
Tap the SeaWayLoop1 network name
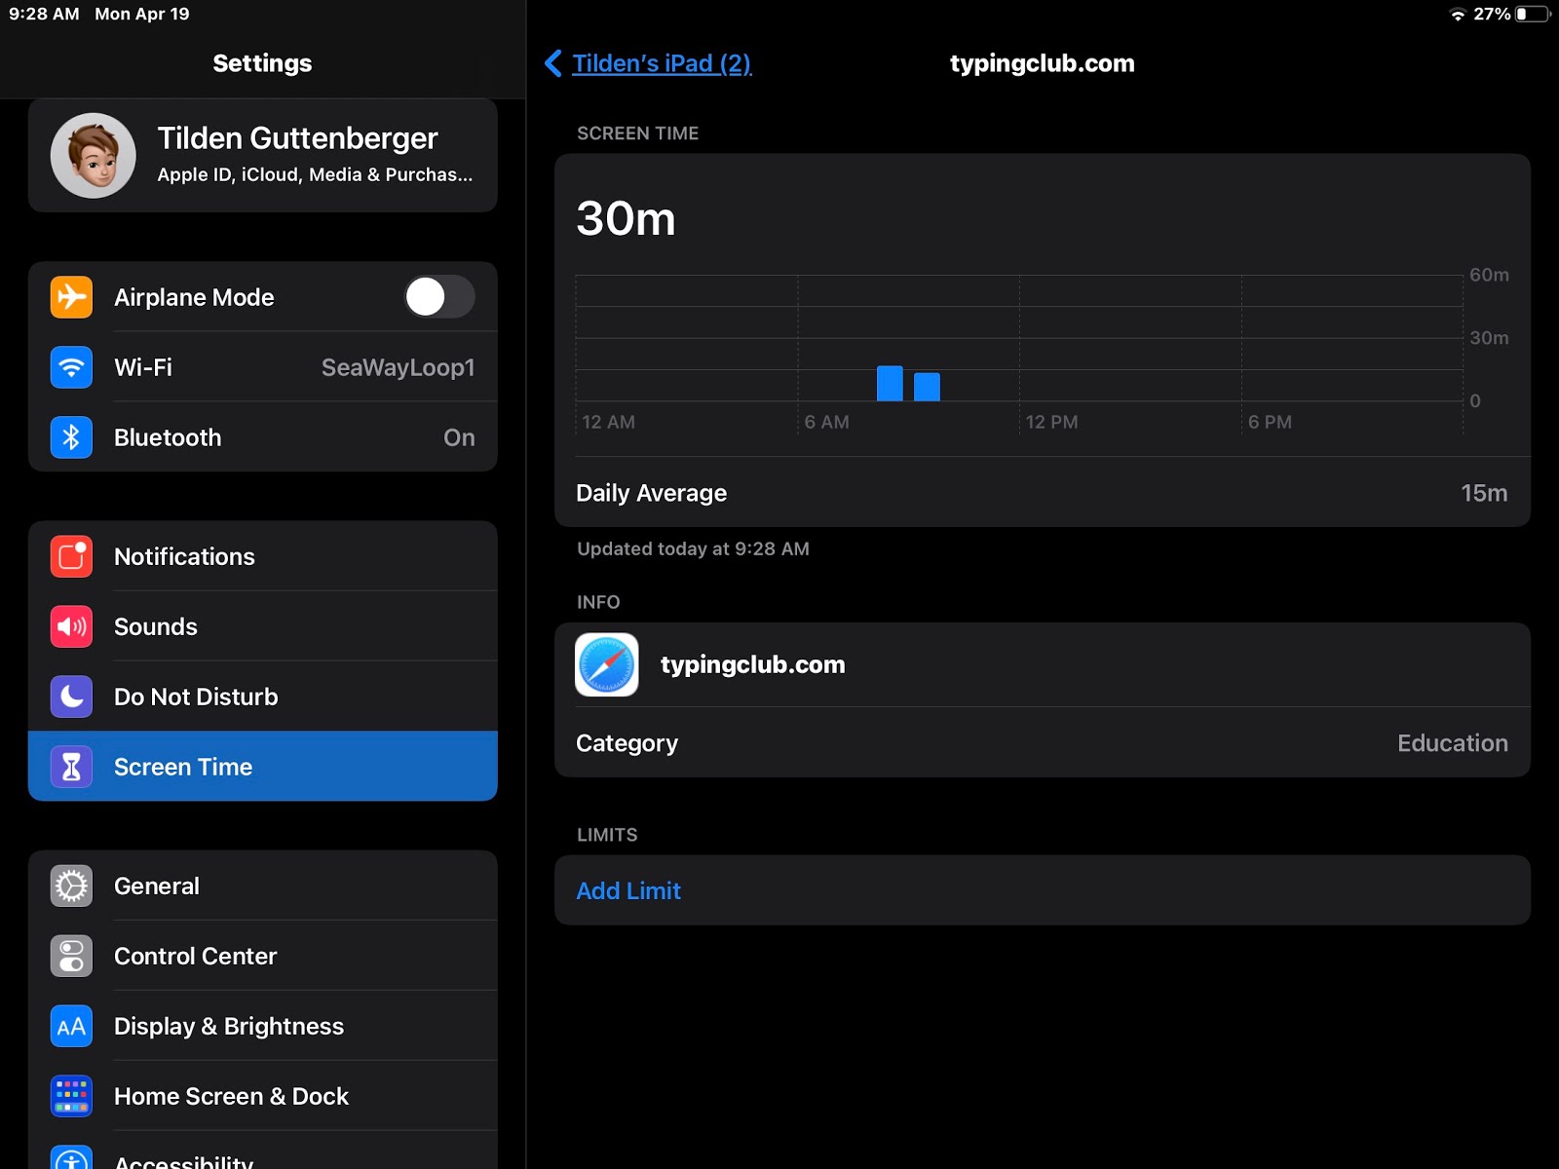[399, 367]
